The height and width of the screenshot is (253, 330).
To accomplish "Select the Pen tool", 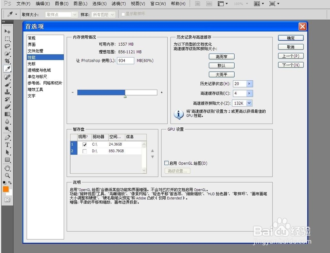I will (x=7, y=138).
